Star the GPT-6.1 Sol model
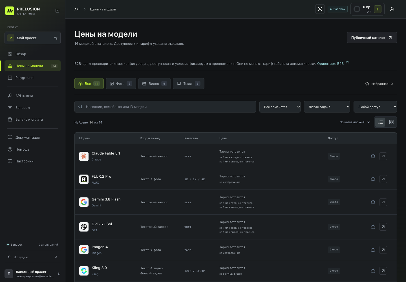 (x=373, y=227)
